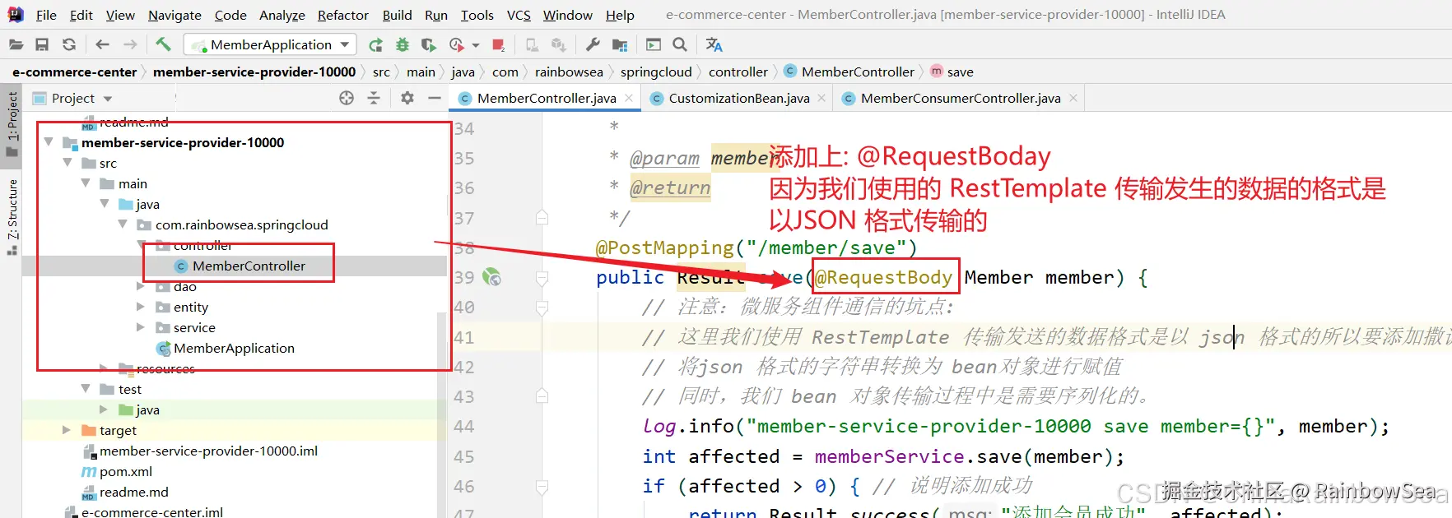This screenshot has height=518, width=1452.
Task: Start debugging with the green bug icon
Action: click(x=403, y=44)
